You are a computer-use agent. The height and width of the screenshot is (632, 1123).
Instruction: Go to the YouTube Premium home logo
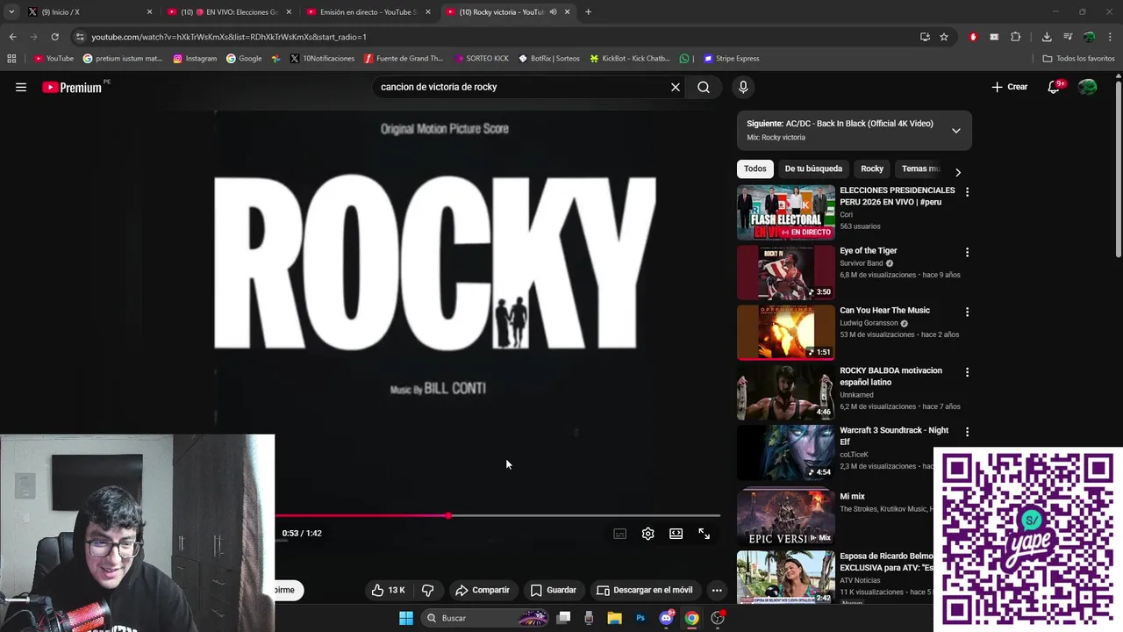(72, 87)
